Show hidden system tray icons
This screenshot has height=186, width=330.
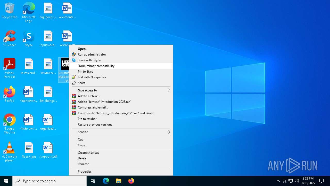point(278,181)
